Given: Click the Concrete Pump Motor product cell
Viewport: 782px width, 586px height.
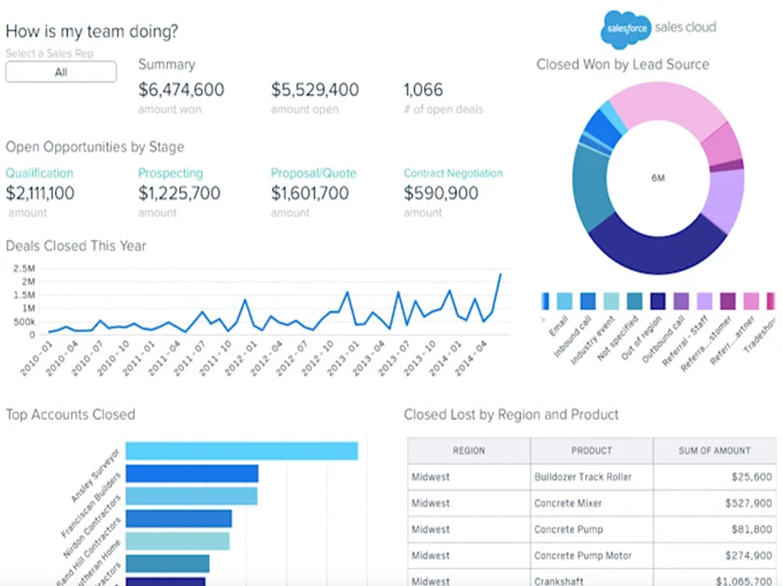Looking at the screenshot, I should (591, 556).
